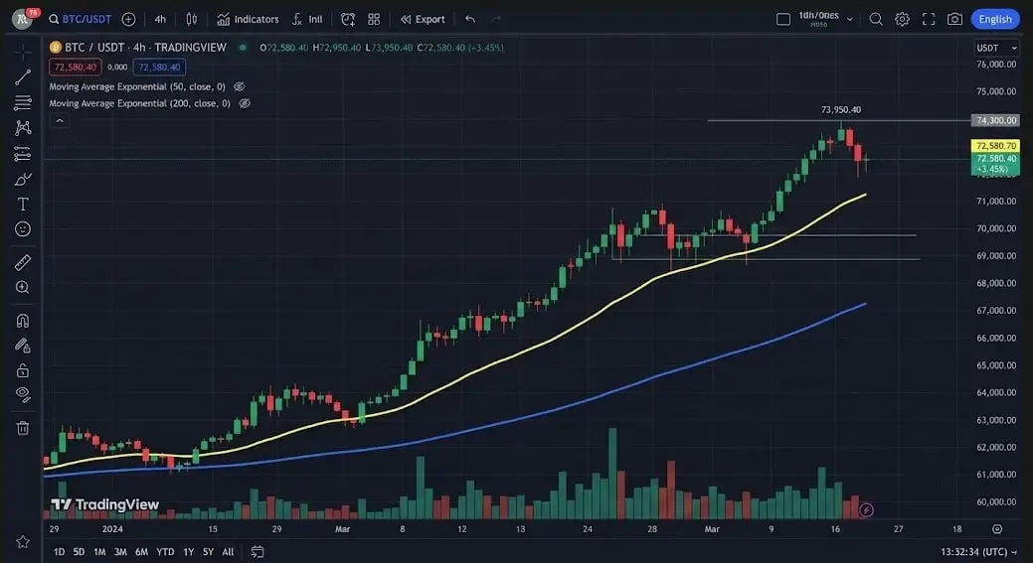Click the 74,300.00 horizontal line price label
This screenshot has height=563, width=1033.
pos(997,120)
